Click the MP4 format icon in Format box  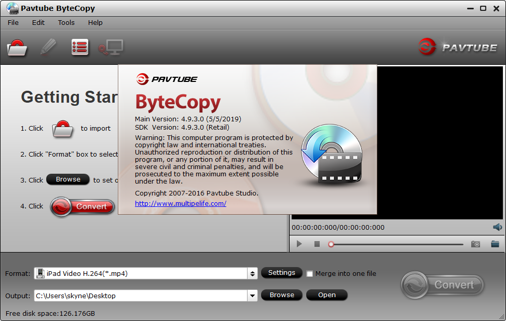point(40,273)
